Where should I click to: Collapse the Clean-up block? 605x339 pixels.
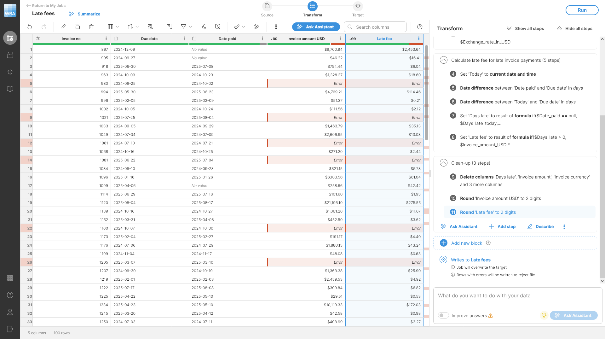[444, 163]
